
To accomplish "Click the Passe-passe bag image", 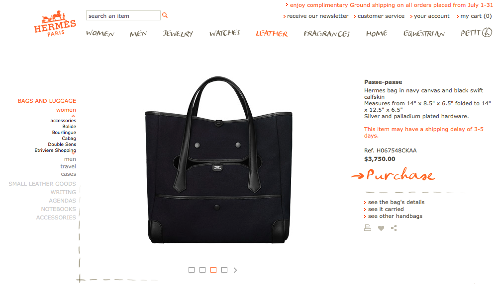I will [218, 160].
